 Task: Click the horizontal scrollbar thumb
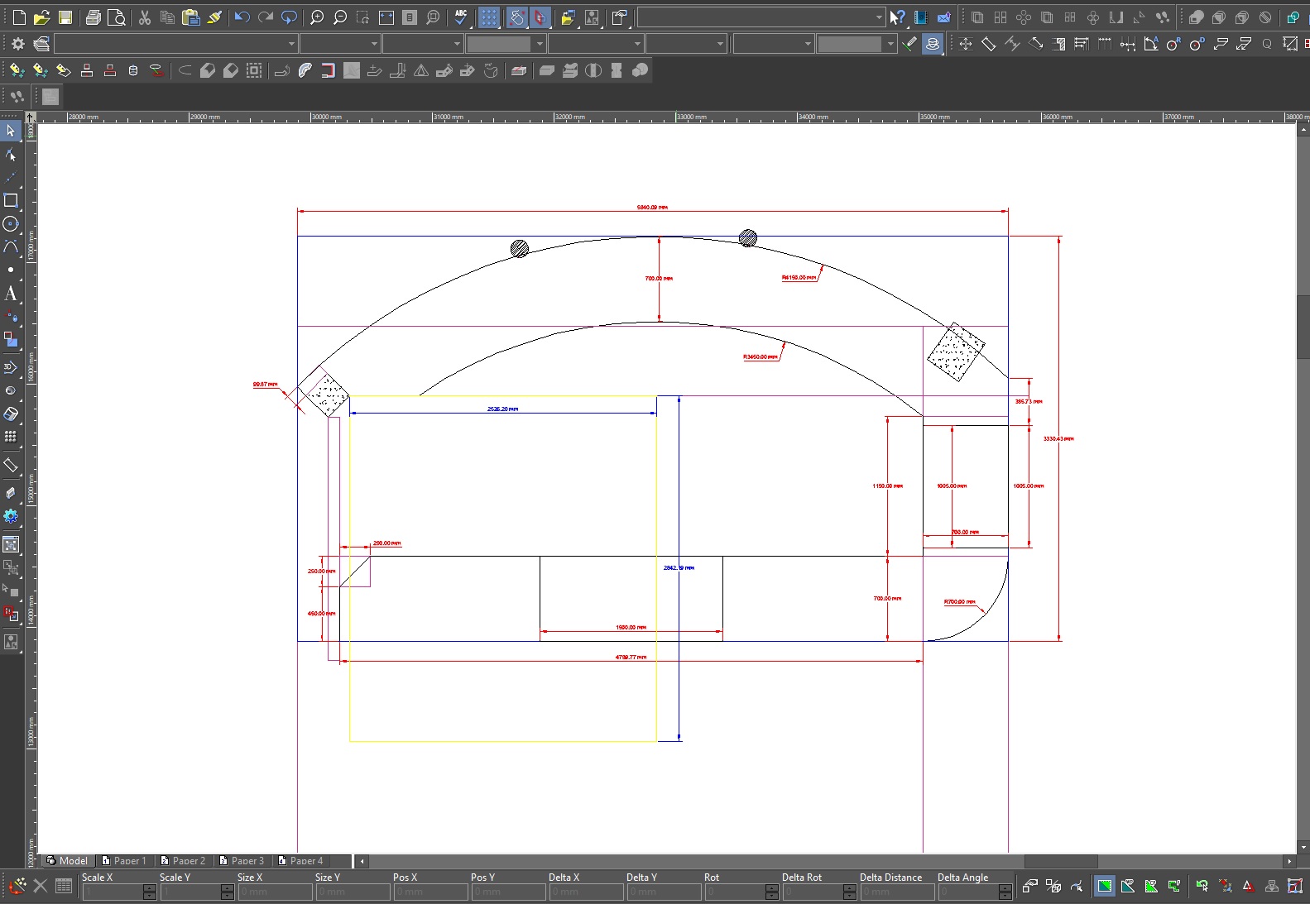pos(1061,861)
